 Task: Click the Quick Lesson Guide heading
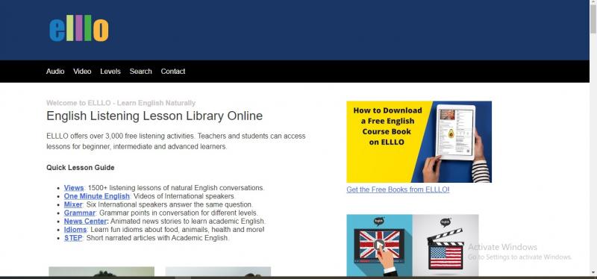[81, 168]
